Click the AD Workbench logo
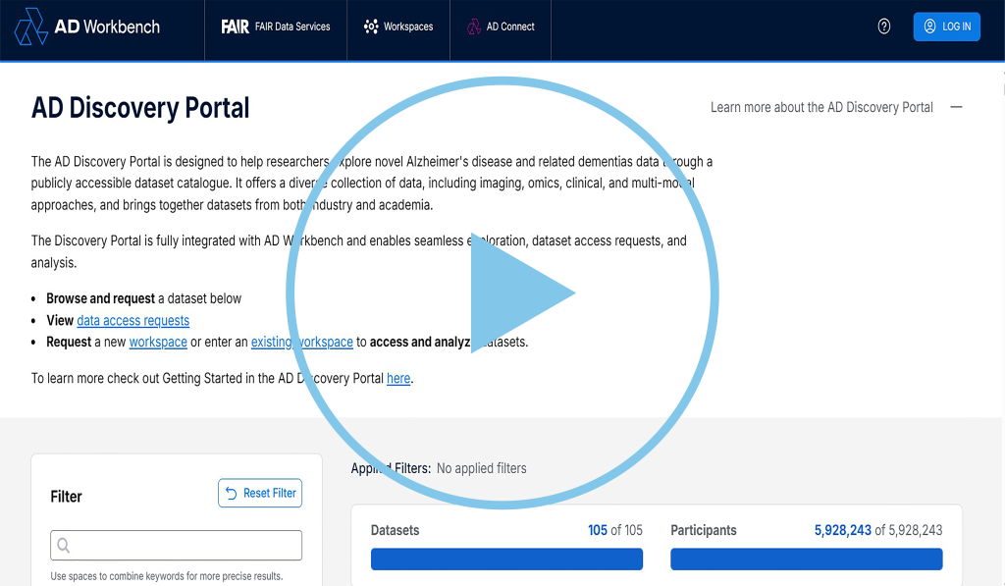The height and width of the screenshot is (586, 1005). coord(87,27)
